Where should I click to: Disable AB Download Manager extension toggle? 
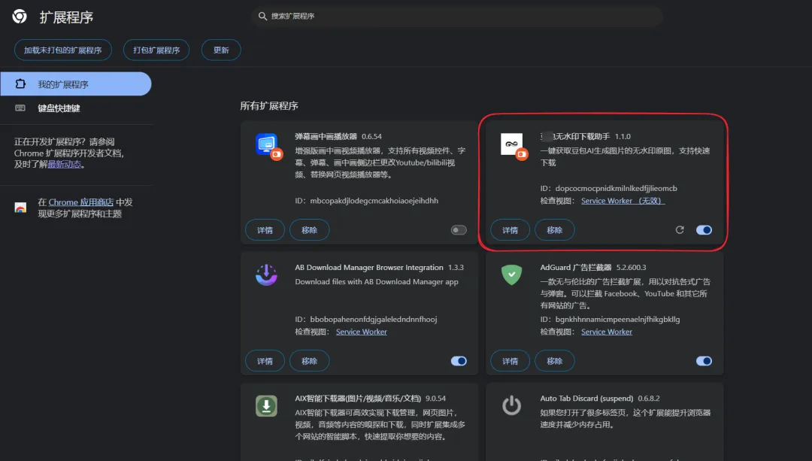click(x=459, y=361)
